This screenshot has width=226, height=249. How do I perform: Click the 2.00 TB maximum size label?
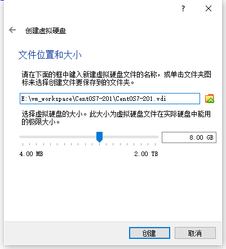click(146, 154)
